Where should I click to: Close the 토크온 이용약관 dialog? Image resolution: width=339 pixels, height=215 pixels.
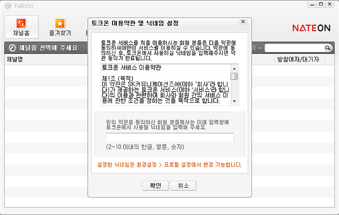click(x=243, y=22)
